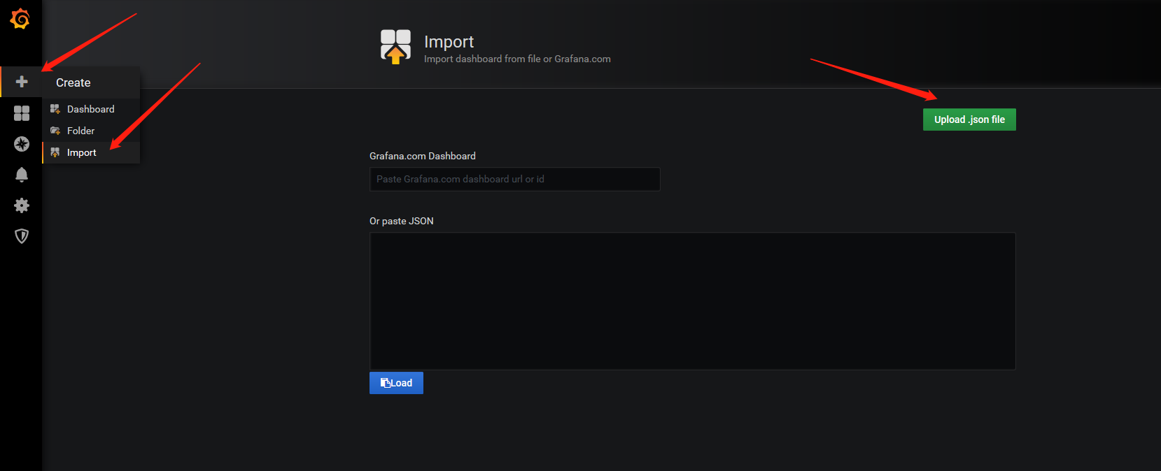1161x471 pixels.
Task: Click the Create menu header
Action: click(91, 82)
